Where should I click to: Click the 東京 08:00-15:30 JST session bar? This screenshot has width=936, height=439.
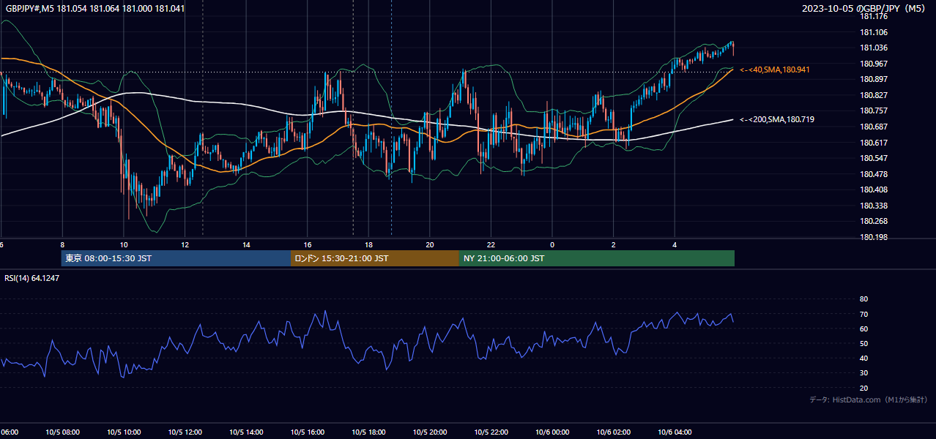176,258
